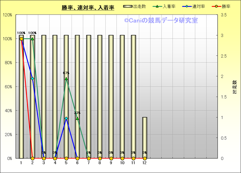The width and height of the screenshot is (241, 173).
Task: Select the vertical 出走数 right axis title
Action: (x=234, y=87)
